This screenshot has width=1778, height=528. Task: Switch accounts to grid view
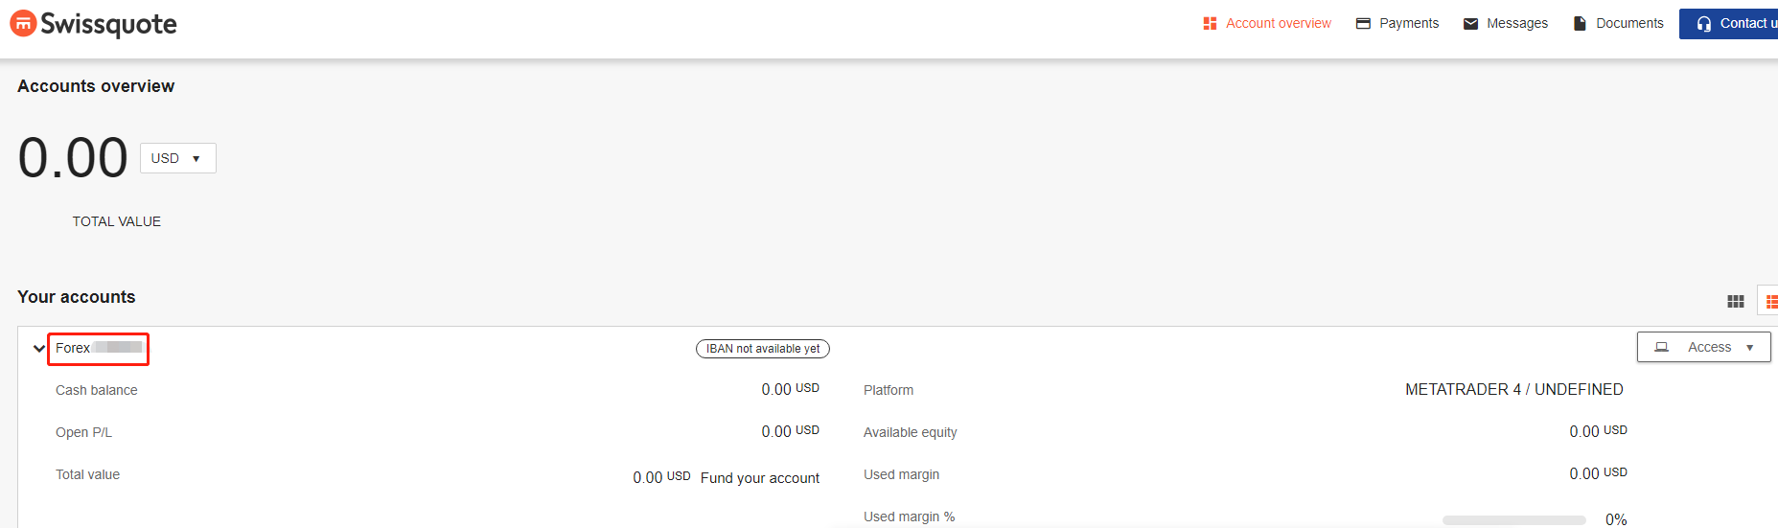pos(1735,302)
